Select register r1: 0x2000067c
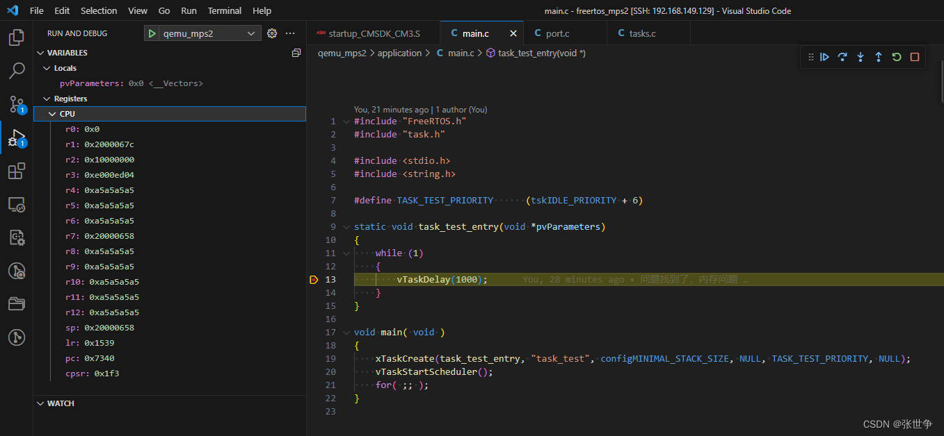Image resolution: width=944 pixels, height=436 pixels. tap(169, 144)
